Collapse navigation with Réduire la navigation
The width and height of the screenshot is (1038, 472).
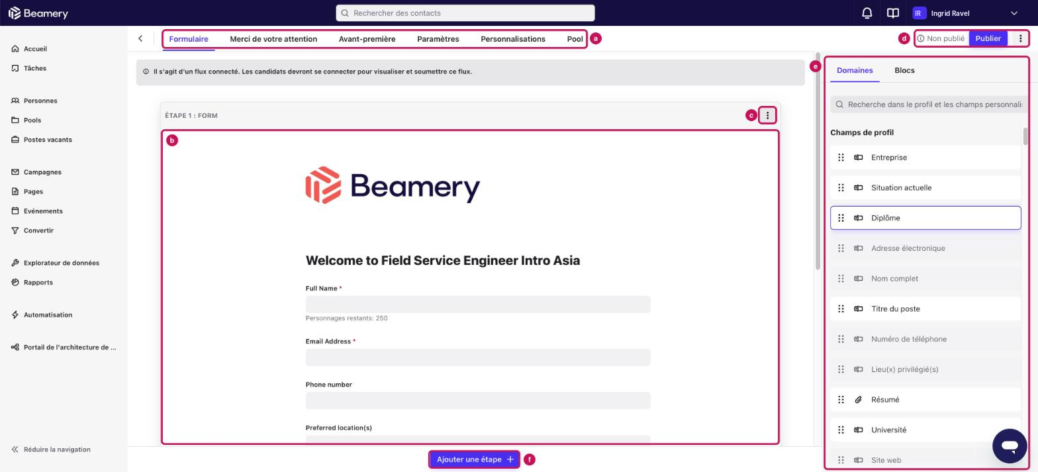pos(51,449)
